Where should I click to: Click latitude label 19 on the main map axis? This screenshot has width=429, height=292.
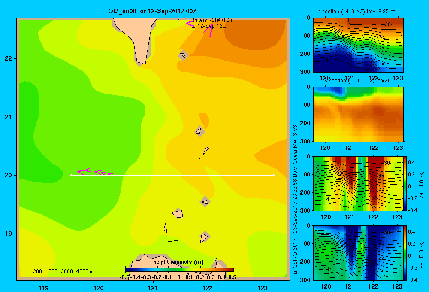[9, 234]
